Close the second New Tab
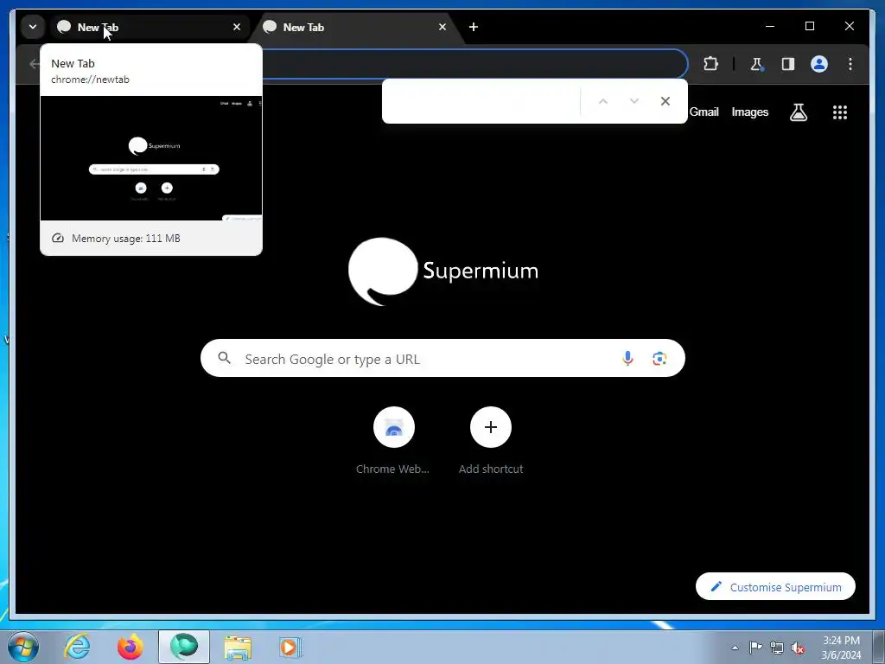The height and width of the screenshot is (664, 885). 442,27
